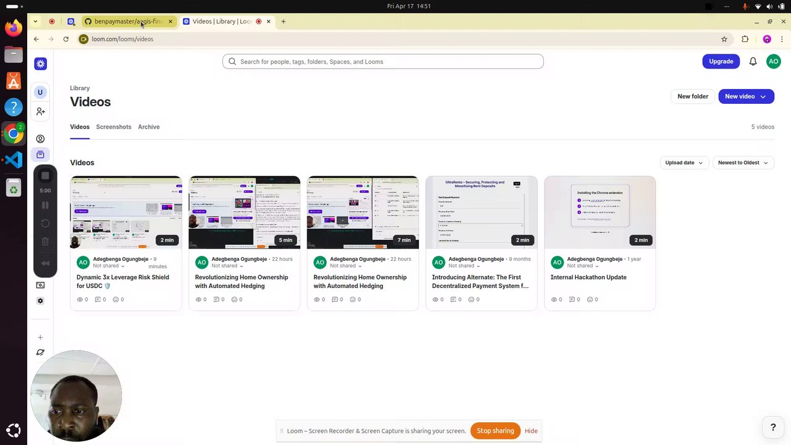The height and width of the screenshot is (445, 791).
Task: Restart the Loom recording
Action: 45,223
